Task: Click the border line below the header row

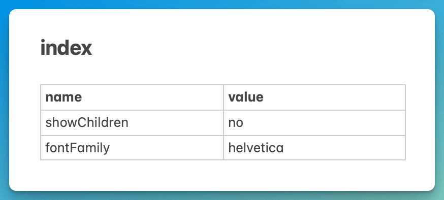Action: click(x=223, y=110)
